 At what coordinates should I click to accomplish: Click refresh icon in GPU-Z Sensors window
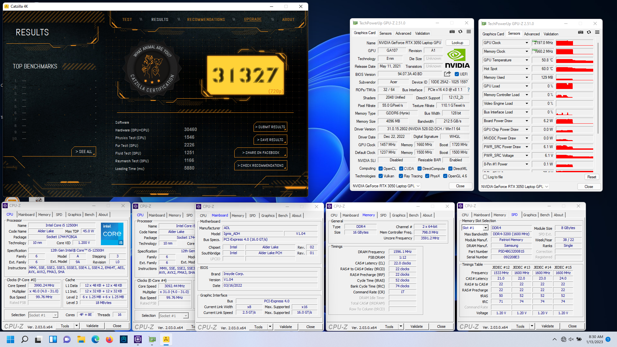[589, 32]
